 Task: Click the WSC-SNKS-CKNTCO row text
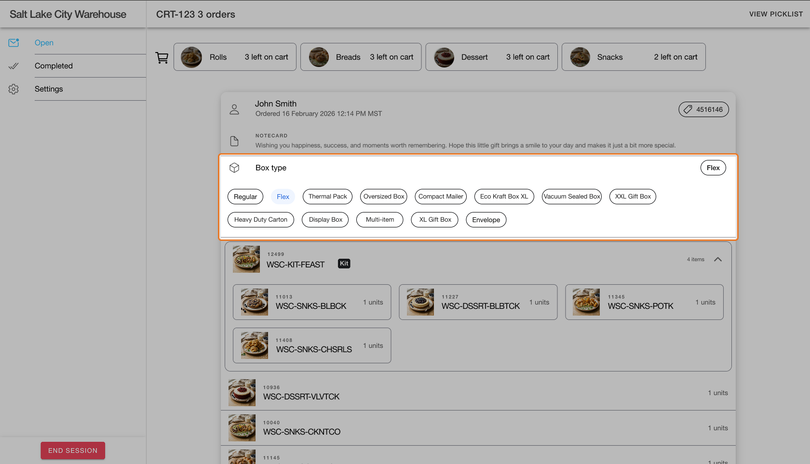pyautogui.click(x=302, y=432)
